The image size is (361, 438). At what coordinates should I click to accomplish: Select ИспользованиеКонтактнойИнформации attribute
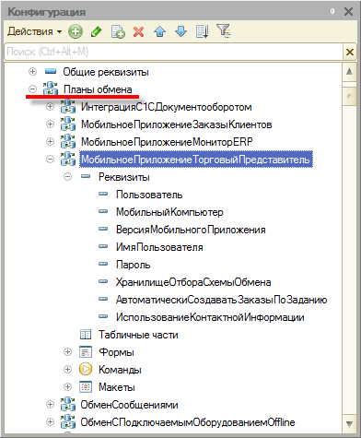click(210, 317)
